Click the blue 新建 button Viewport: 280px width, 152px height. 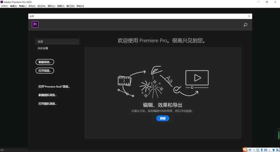(163, 118)
